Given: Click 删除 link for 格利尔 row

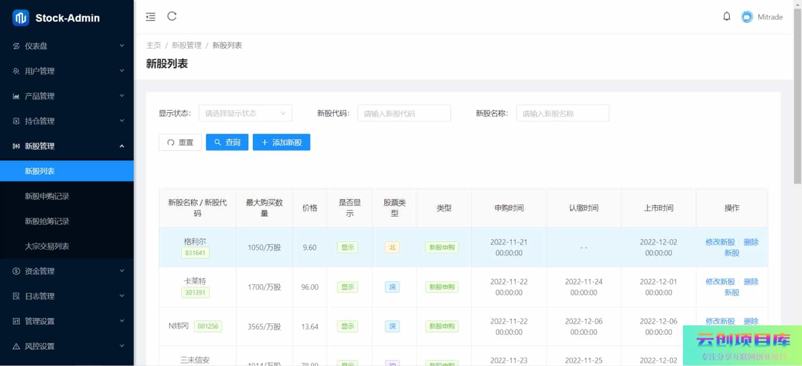Looking at the screenshot, I should click(751, 242).
